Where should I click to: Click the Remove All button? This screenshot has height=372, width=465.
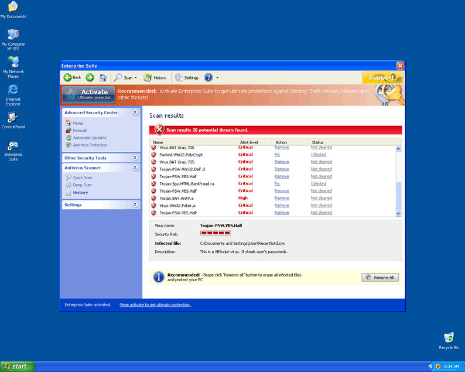click(380, 278)
